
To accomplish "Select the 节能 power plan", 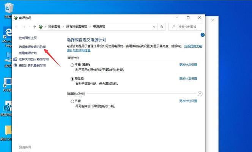I will click(x=72, y=101).
